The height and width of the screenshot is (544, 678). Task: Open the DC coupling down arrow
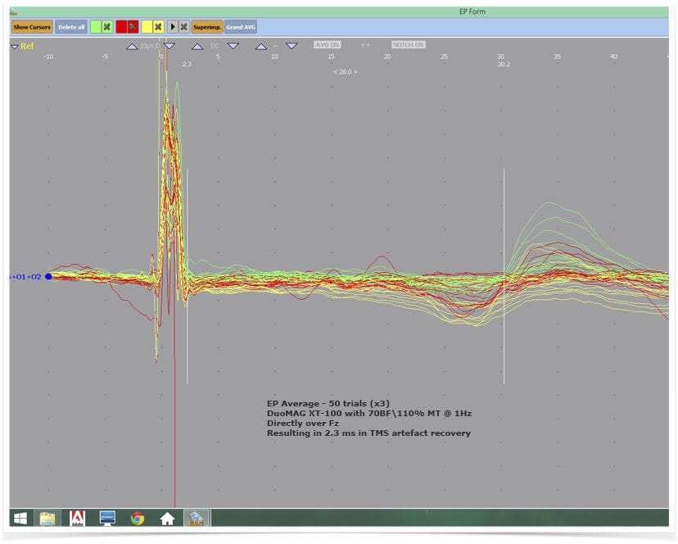point(232,47)
